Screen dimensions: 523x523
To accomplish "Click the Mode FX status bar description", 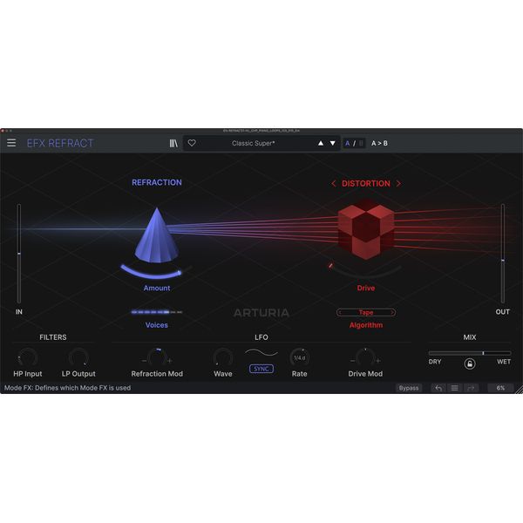I will (x=67, y=388).
